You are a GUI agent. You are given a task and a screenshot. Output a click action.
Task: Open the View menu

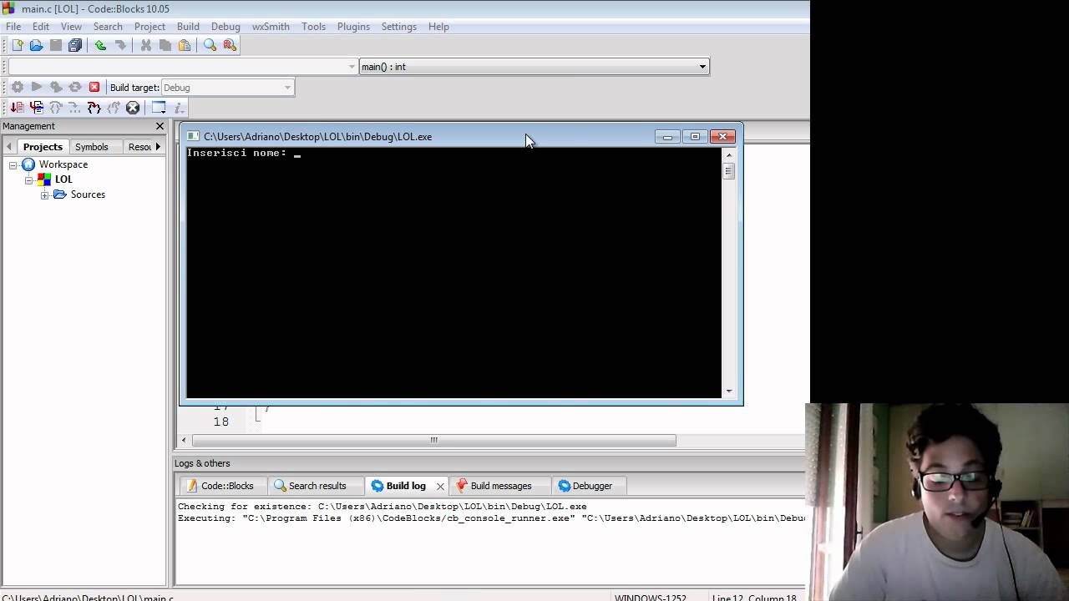[x=71, y=27]
